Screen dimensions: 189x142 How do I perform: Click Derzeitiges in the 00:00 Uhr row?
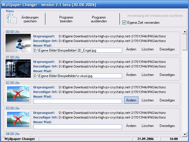(x=167, y=49)
